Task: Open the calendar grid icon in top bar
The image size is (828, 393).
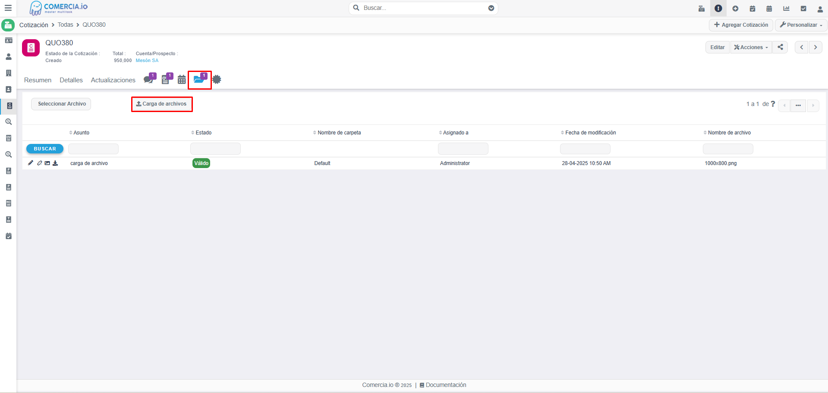Action: [x=769, y=9]
